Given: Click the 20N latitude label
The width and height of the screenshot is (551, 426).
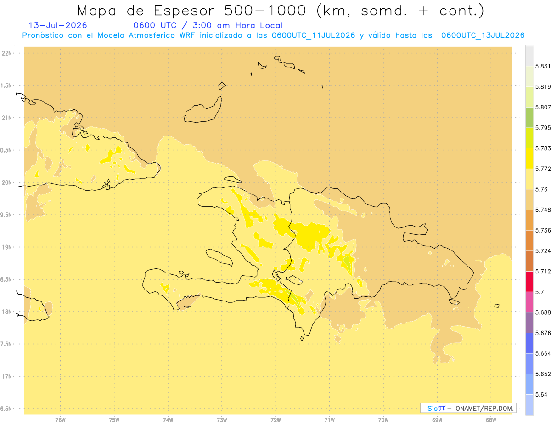Looking at the screenshot, I should (x=7, y=182).
